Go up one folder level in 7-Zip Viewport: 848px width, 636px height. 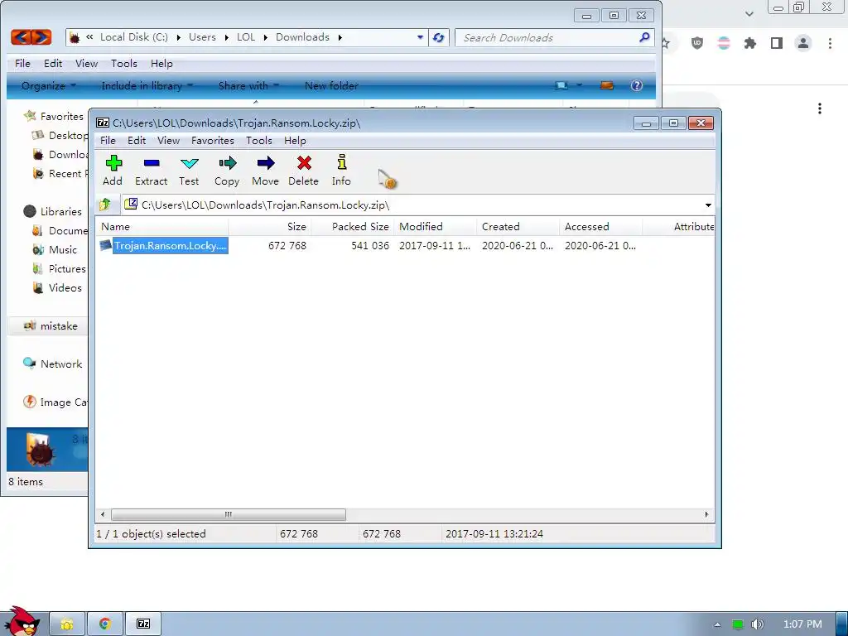pyautogui.click(x=105, y=205)
